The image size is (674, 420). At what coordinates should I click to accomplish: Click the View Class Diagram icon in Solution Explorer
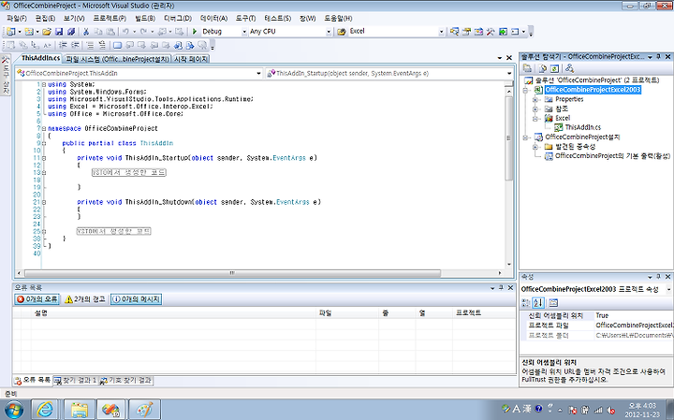(569, 68)
